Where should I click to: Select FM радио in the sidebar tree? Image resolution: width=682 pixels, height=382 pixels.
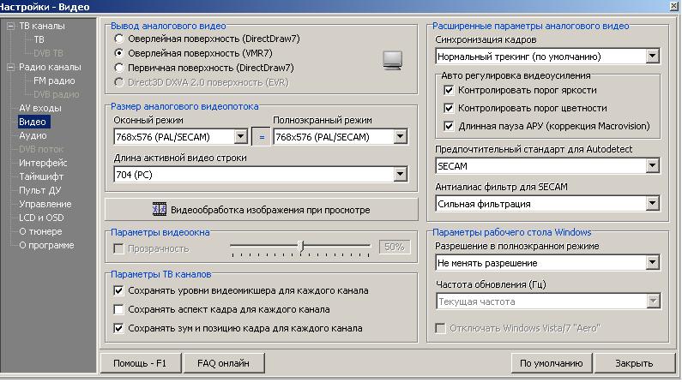pos(53,81)
